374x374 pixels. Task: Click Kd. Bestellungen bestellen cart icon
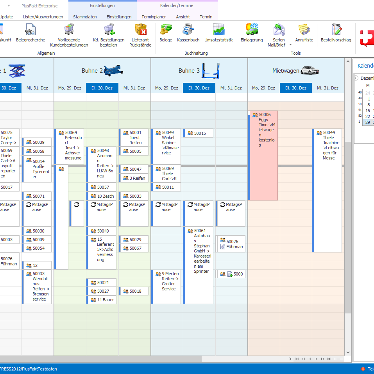tap(109, 35)
